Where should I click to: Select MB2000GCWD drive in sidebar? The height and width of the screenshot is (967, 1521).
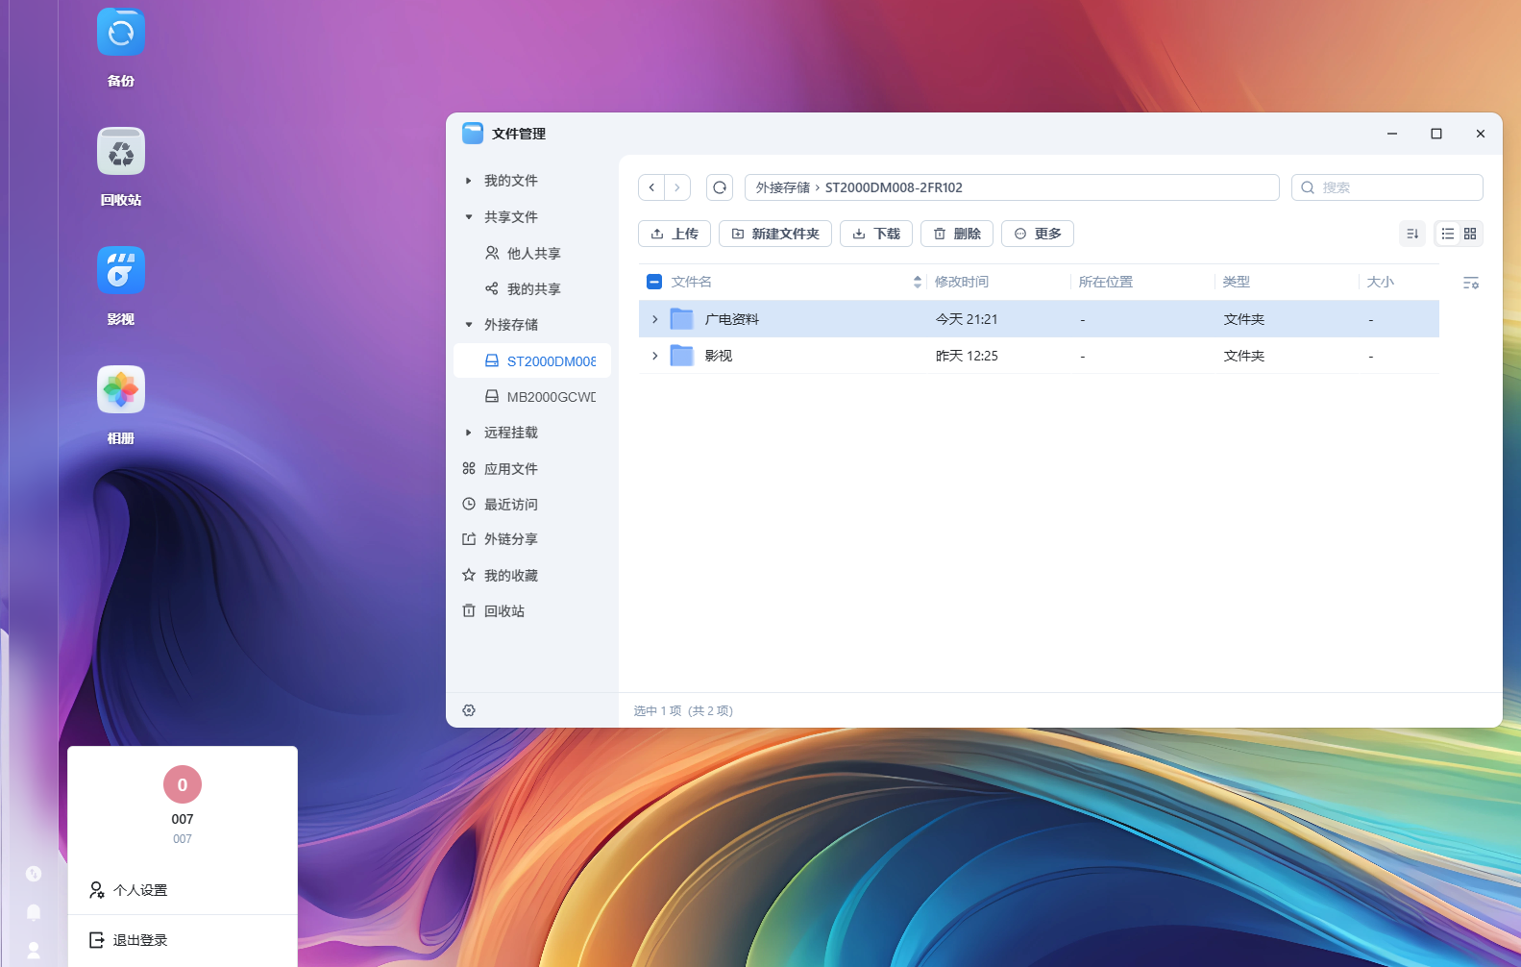point(551,397)
